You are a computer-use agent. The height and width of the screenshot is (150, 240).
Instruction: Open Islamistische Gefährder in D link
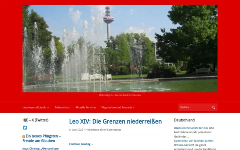[191, 128]
